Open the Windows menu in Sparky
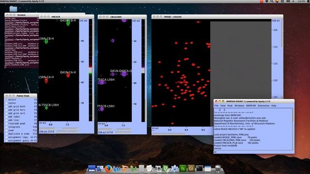This screenshot has width=310, height=174. tap(239, 106)
